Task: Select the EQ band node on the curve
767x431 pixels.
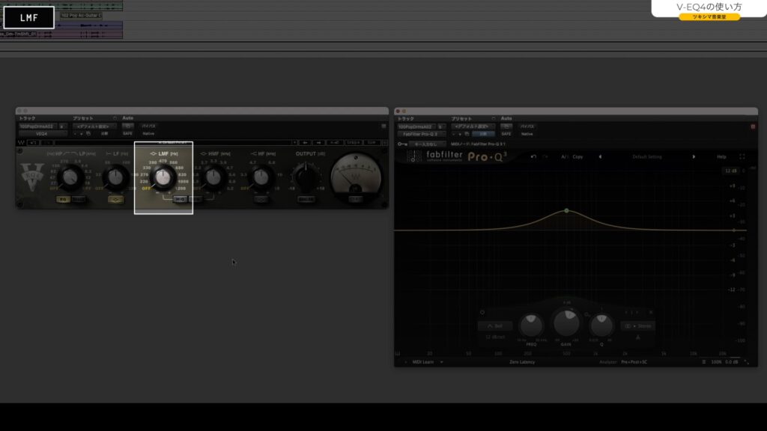Action: [566, 210]
